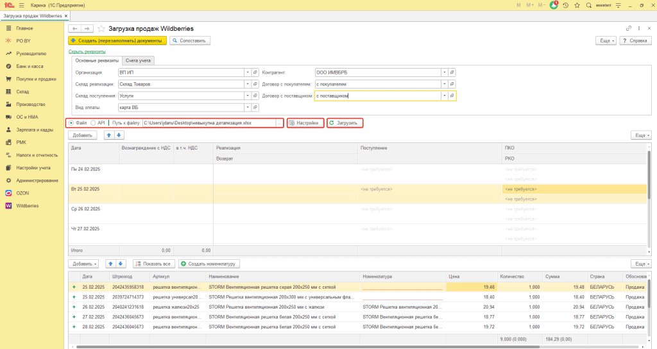The width and height of the screenshot is (657, 349).
Task: Click Создать (перезаполнить) документы button
Action: click(x=117, y=40)
